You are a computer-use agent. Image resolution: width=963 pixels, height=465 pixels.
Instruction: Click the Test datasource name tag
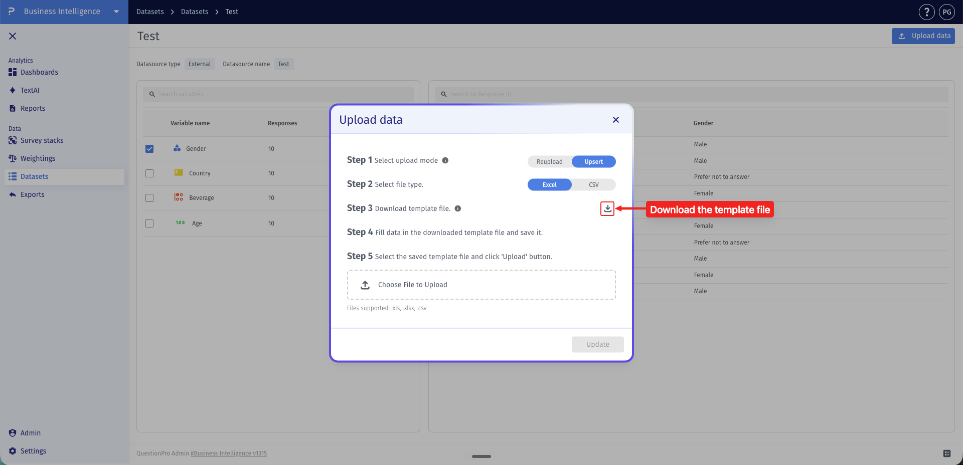pyautogui.click(x=284, y=64)
